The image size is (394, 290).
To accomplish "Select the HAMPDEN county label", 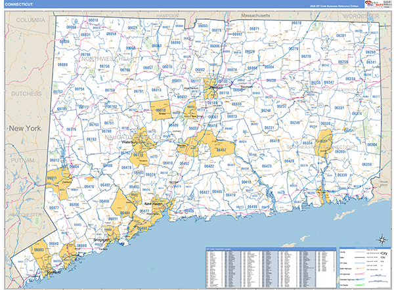I will 167,16.
